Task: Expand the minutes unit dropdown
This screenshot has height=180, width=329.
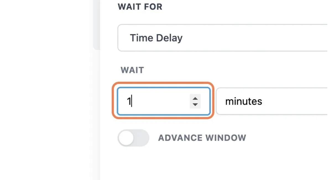Action: 273,101
